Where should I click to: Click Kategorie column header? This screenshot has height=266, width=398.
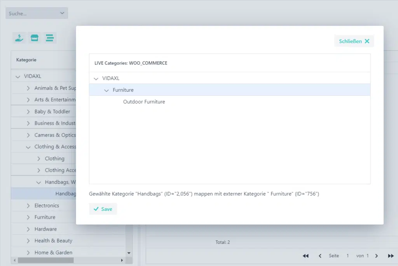click(26, 60)
